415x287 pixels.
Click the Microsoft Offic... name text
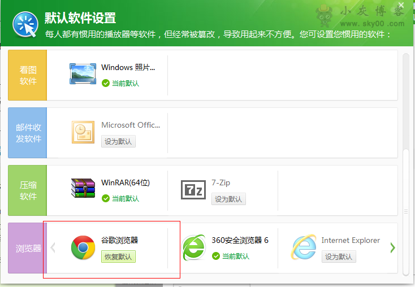pos(131,125)
